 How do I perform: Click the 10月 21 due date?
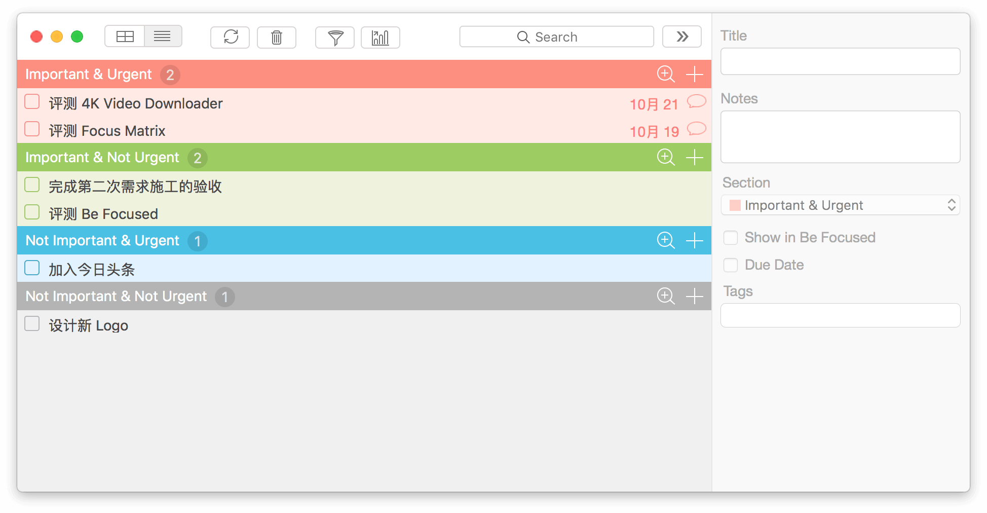click(x=654, y=104)
